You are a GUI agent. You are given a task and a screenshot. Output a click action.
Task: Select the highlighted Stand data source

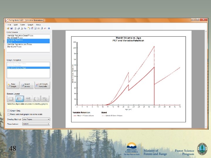tap(28, 42)
